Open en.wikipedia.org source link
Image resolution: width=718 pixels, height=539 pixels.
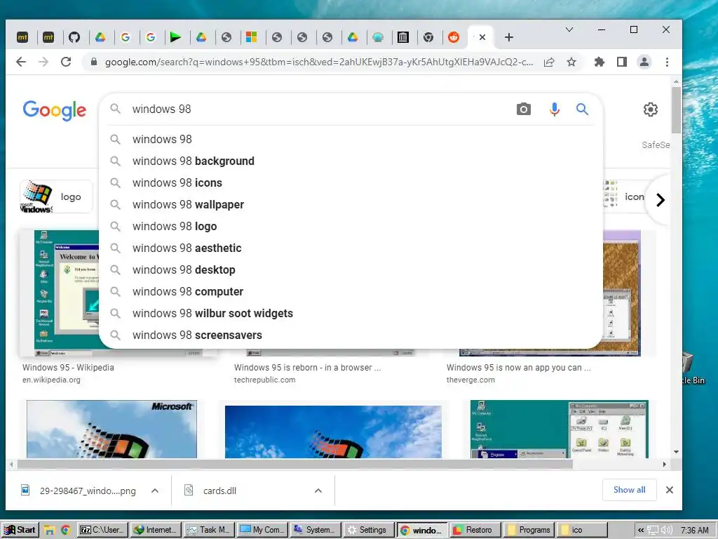[51, 380]
